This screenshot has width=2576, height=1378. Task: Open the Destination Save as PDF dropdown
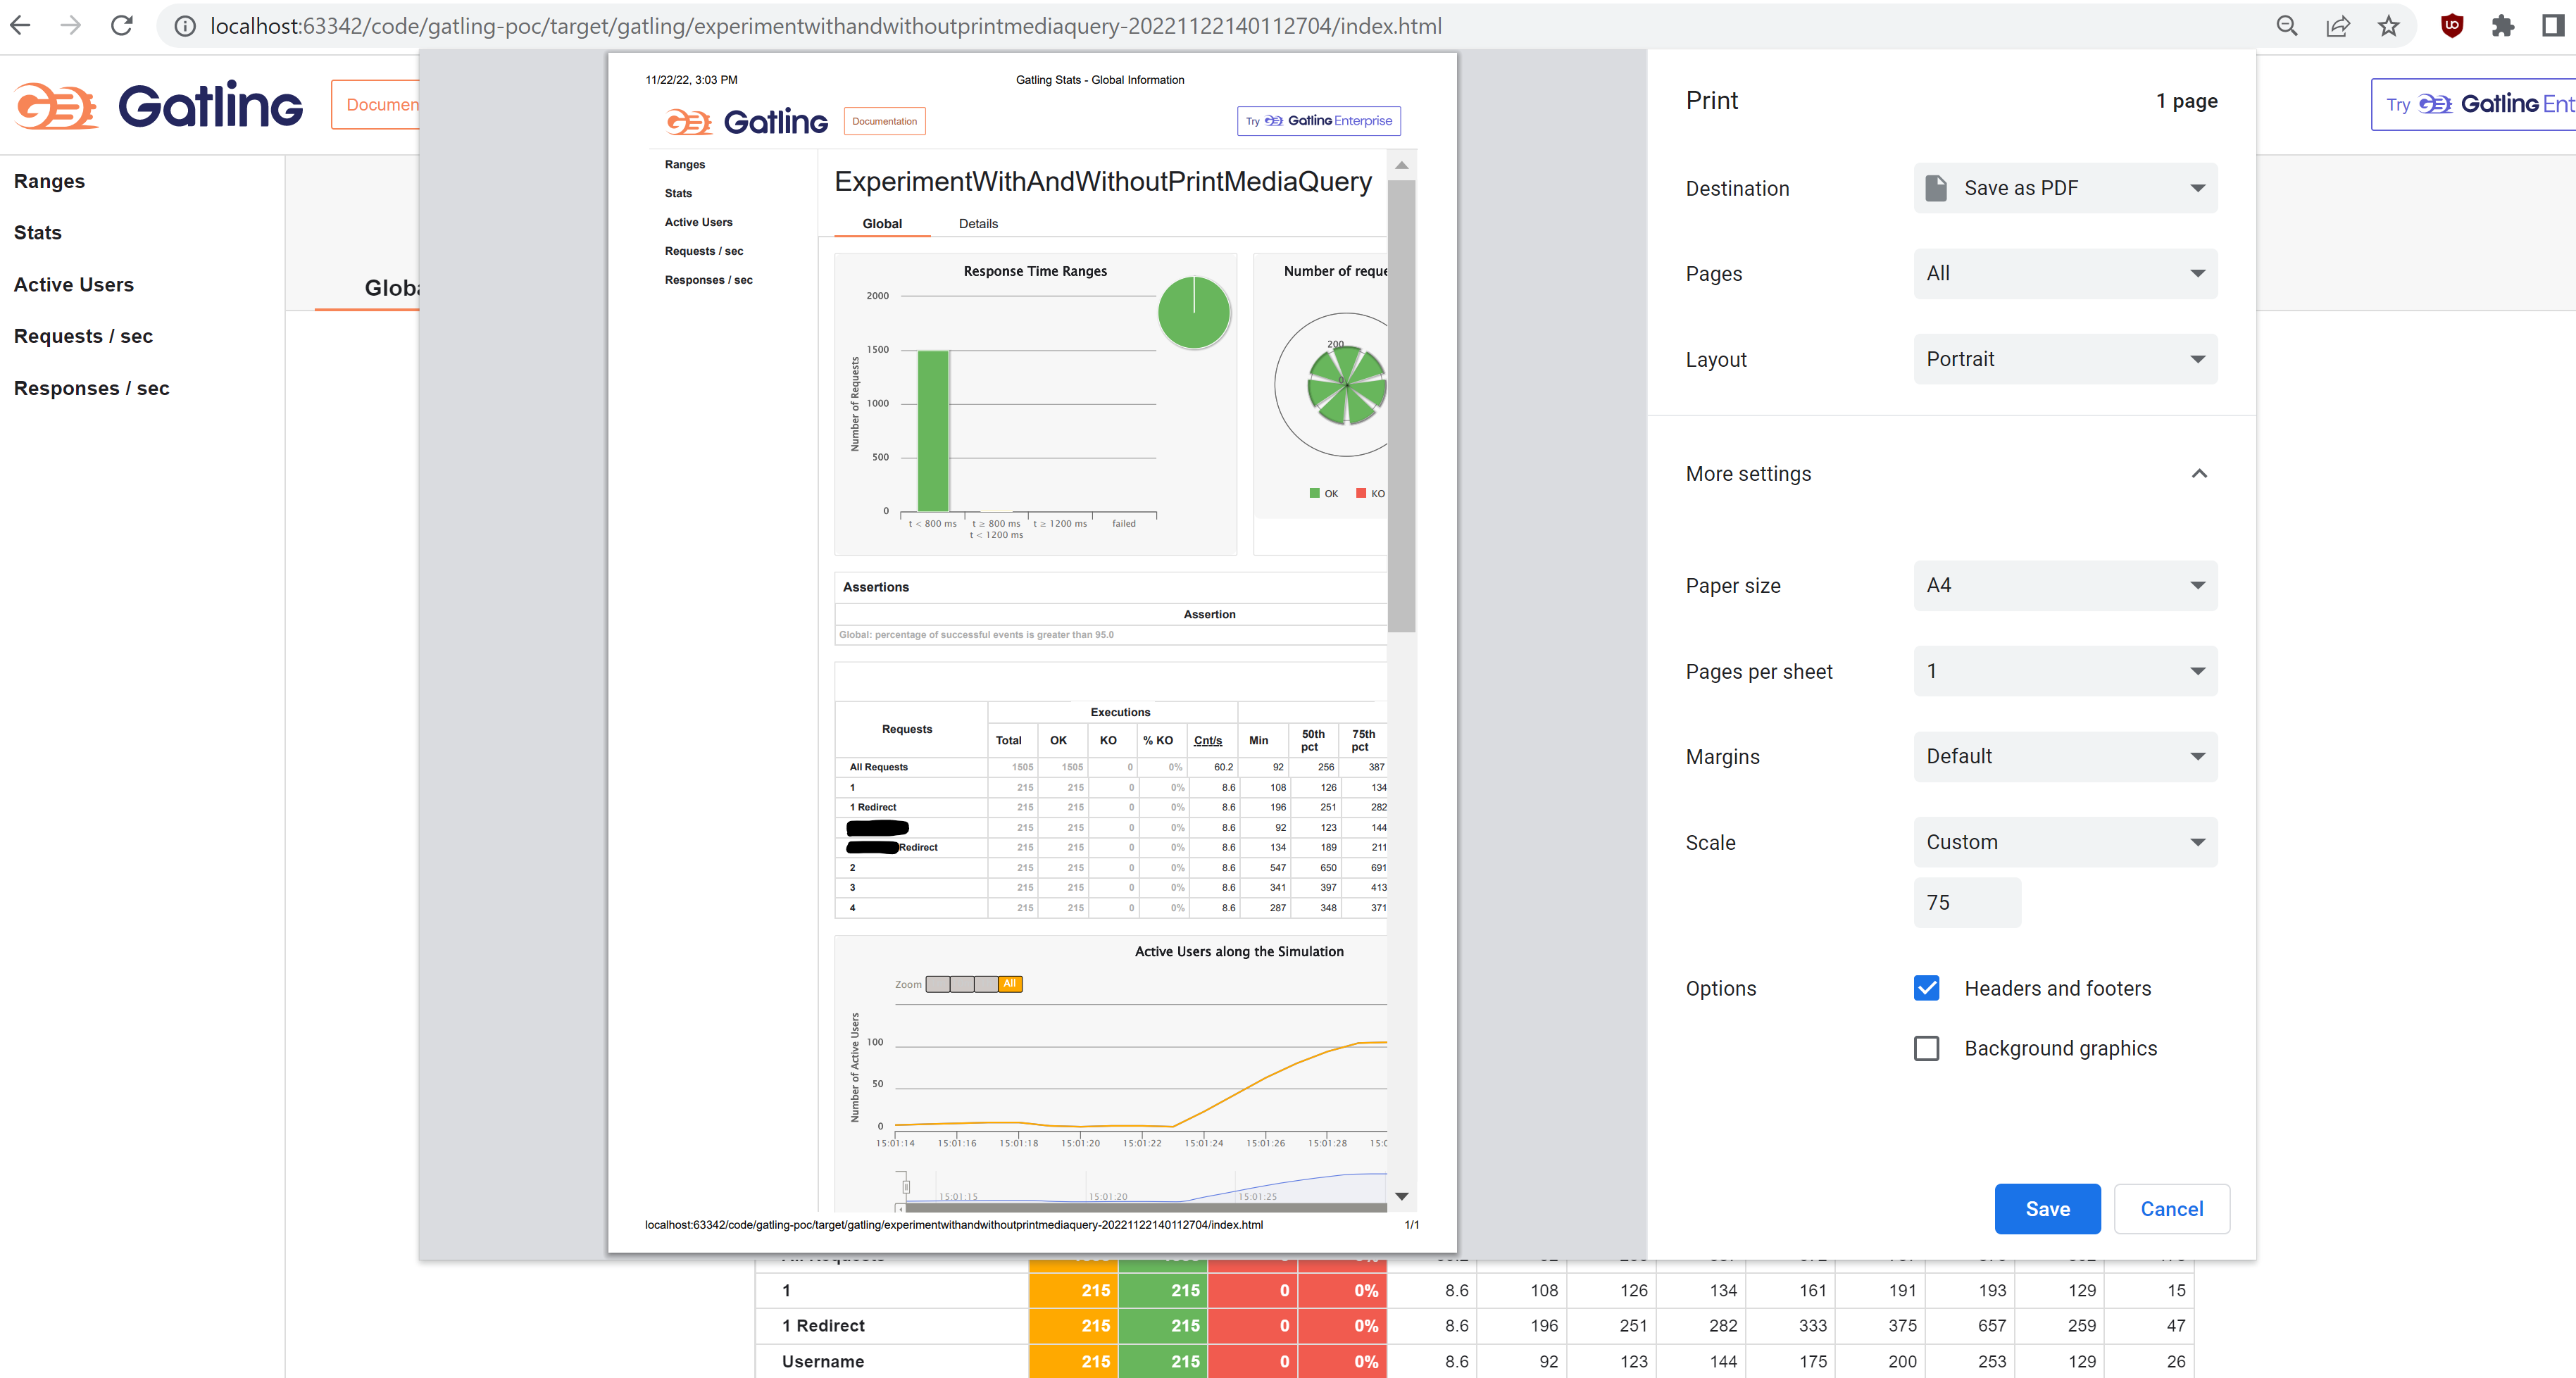(x=2065, y=188)
